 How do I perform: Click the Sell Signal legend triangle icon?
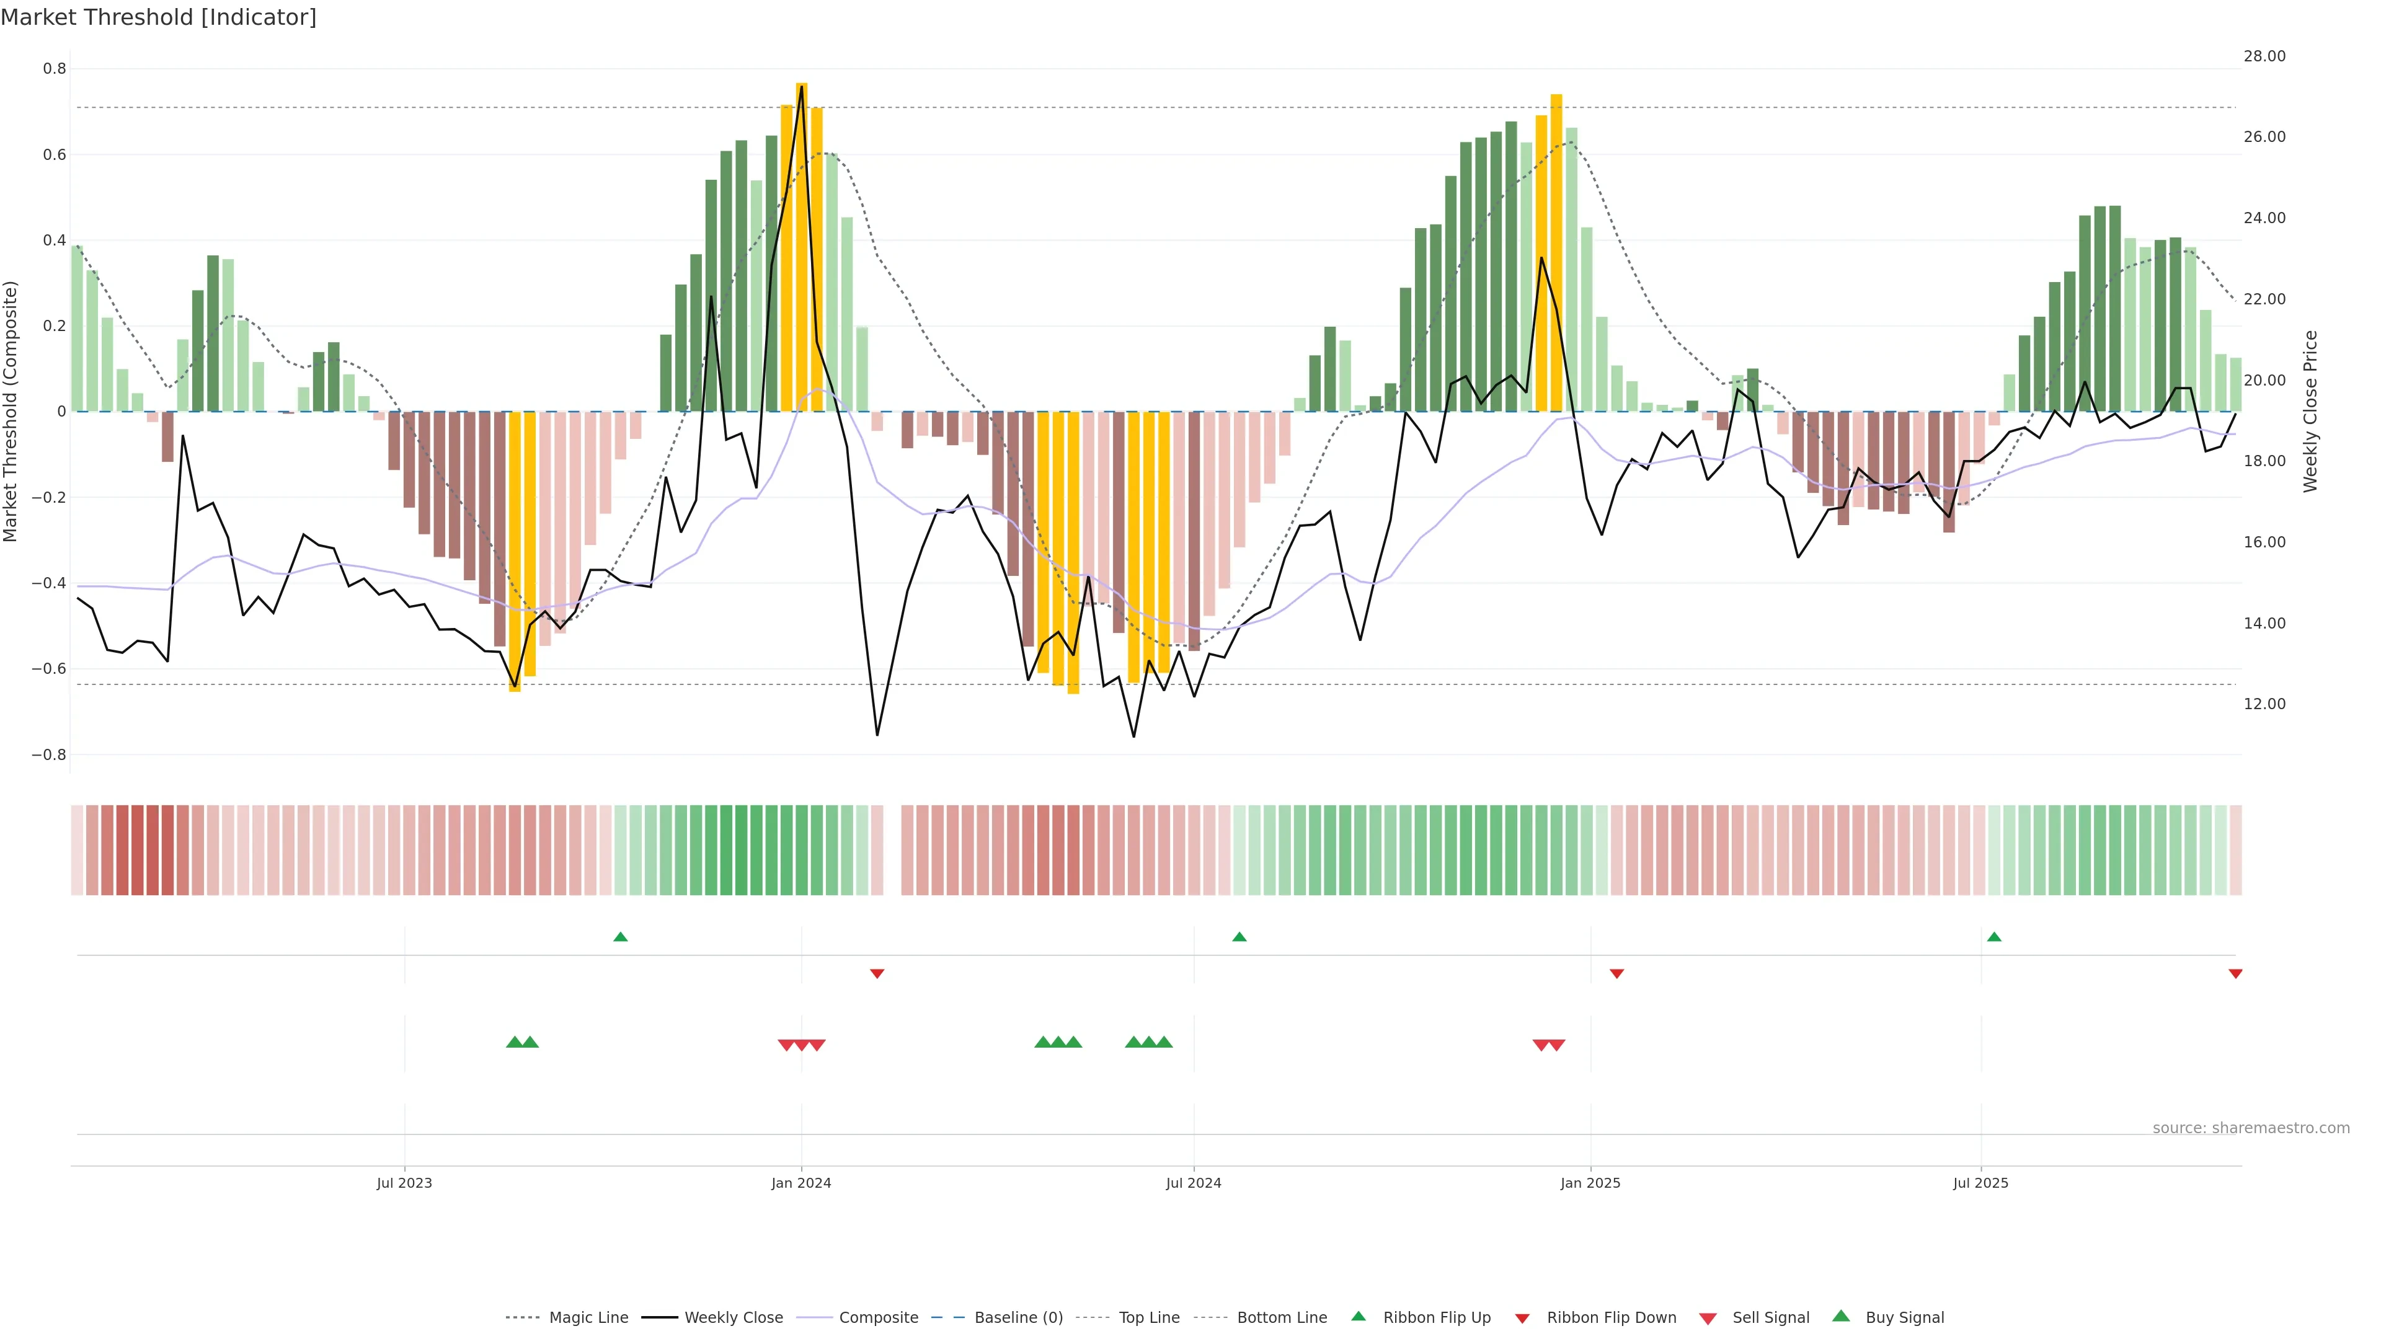pyautogui.click(x=1708, y=1319)
